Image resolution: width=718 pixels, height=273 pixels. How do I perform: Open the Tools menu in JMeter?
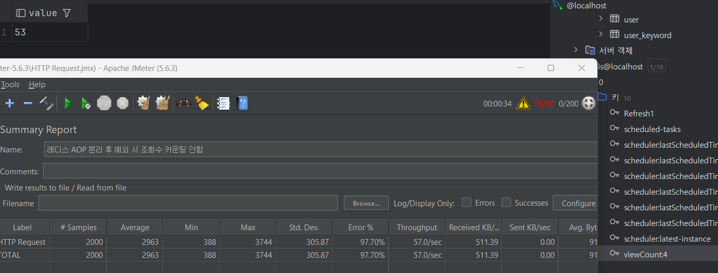coord(10,84)
